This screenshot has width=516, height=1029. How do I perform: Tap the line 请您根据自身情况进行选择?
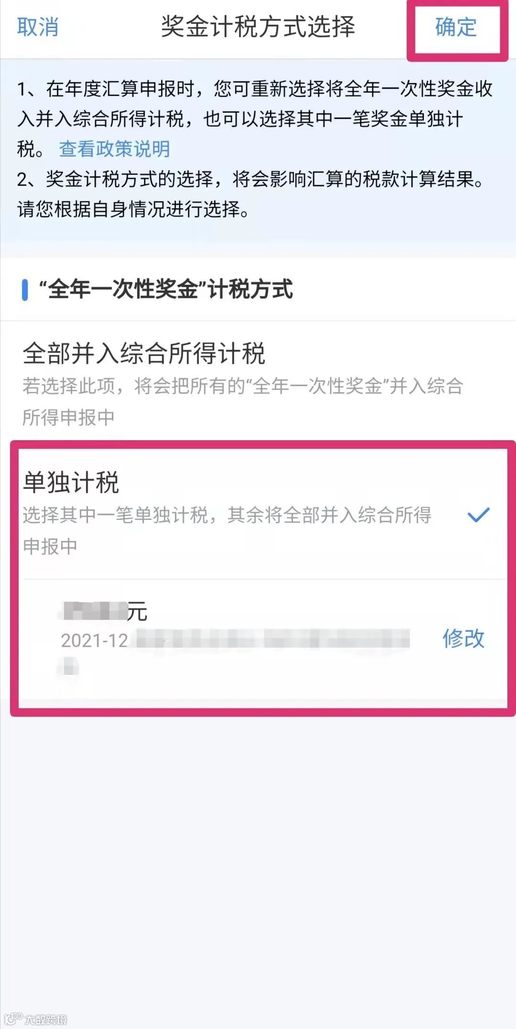(x=133, y=209)
